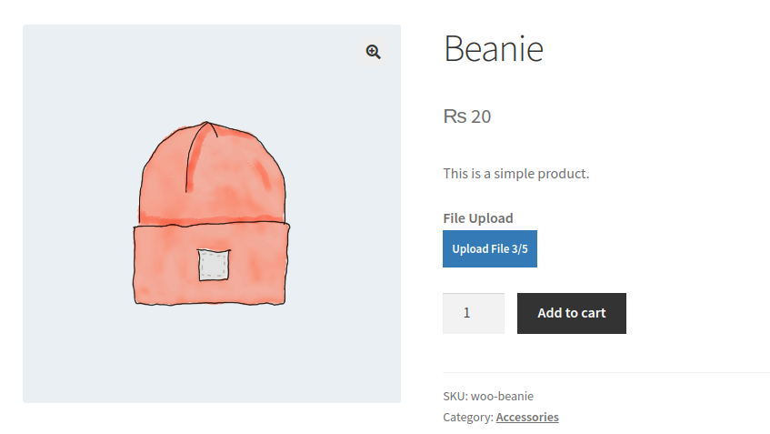The image size is (770, 434).
Task: Open the Accessories category link
Action: tap(527, 417)
